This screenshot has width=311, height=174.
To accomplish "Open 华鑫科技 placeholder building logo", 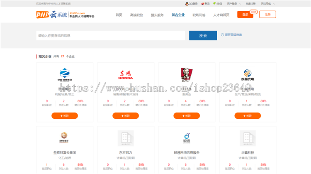I will pos(248,138).
